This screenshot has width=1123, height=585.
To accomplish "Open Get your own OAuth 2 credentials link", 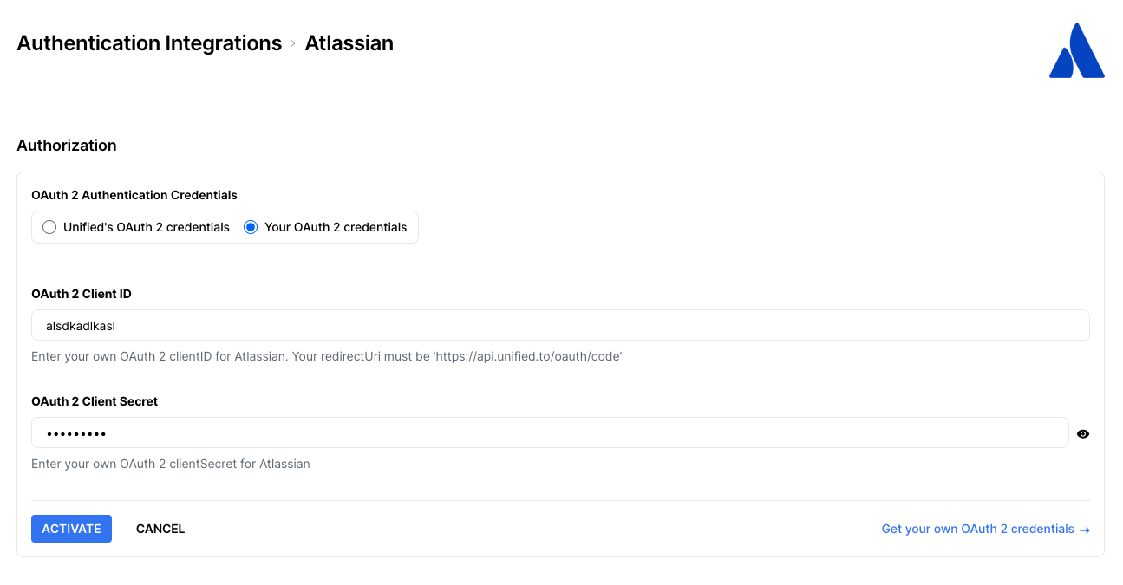I will (x=977, y=529).
